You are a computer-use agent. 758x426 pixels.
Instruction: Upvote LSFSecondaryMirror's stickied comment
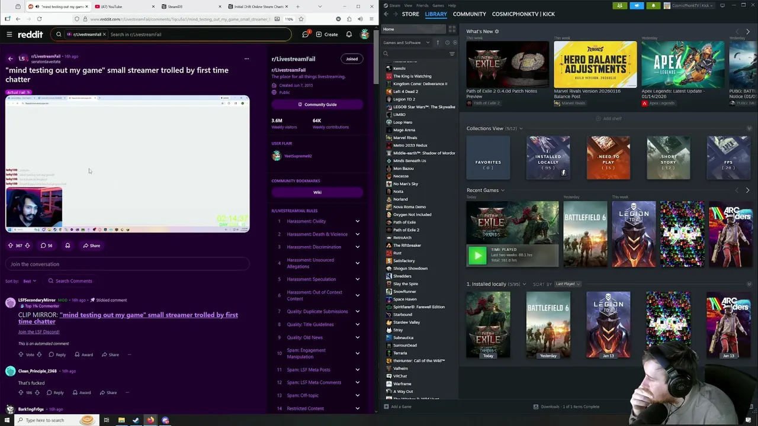click(21, 354)
